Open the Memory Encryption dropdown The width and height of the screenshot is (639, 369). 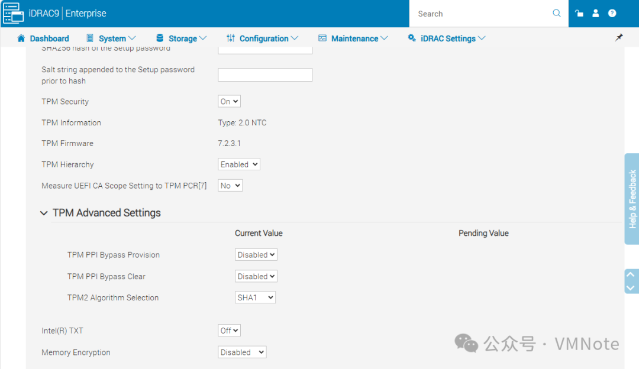click(242, 352)
